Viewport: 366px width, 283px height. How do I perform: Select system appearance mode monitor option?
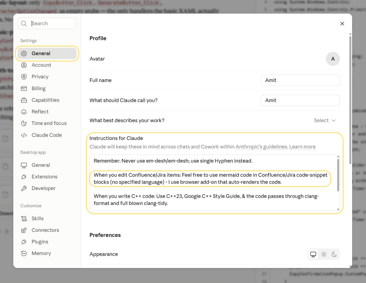(x=313, y=254)
